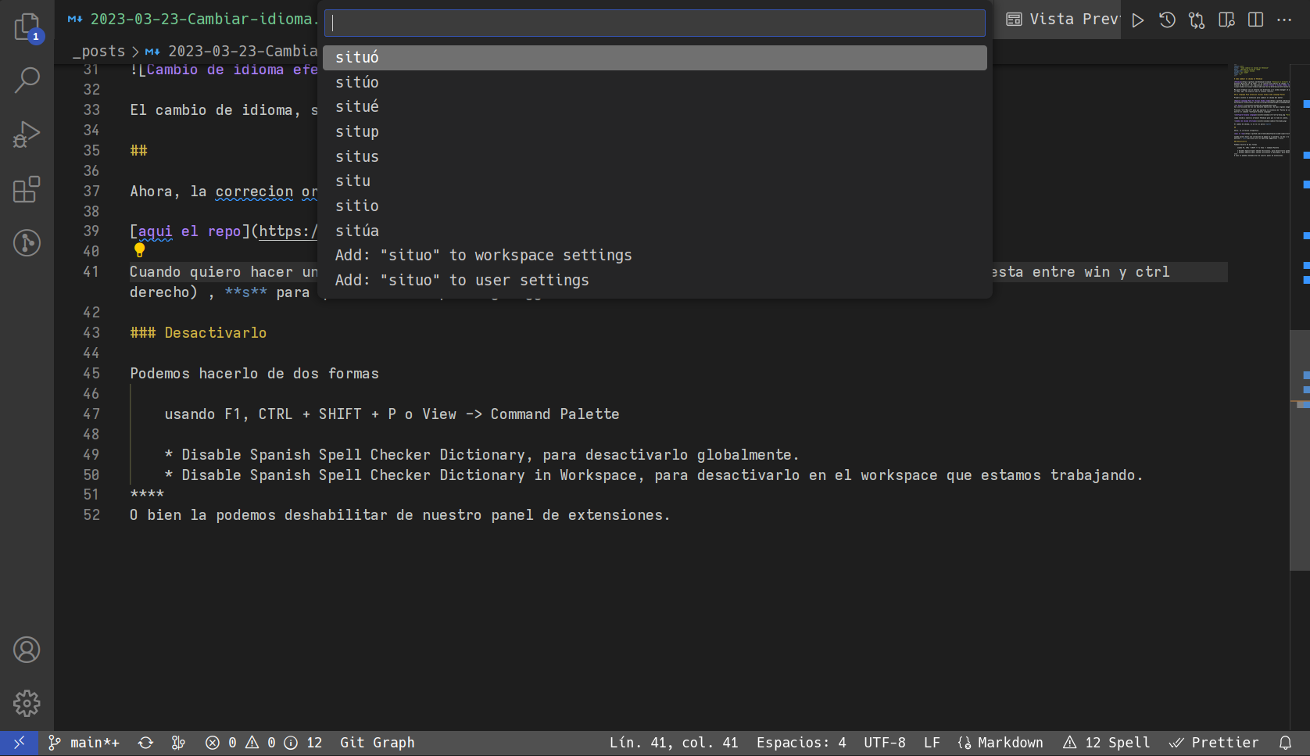
Task: Open the file timeline history icon
Action: (1167, 20)
